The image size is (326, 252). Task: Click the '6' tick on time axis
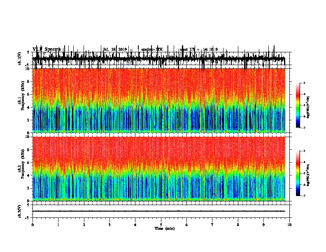coord(187,225)
